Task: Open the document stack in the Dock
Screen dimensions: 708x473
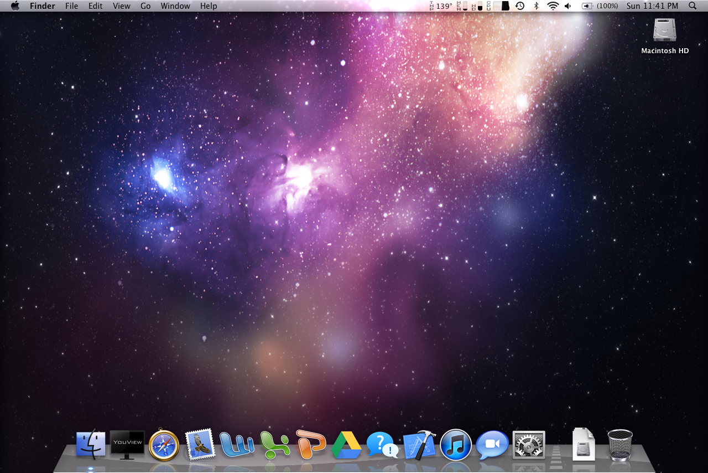Action: tap(584, 444)
